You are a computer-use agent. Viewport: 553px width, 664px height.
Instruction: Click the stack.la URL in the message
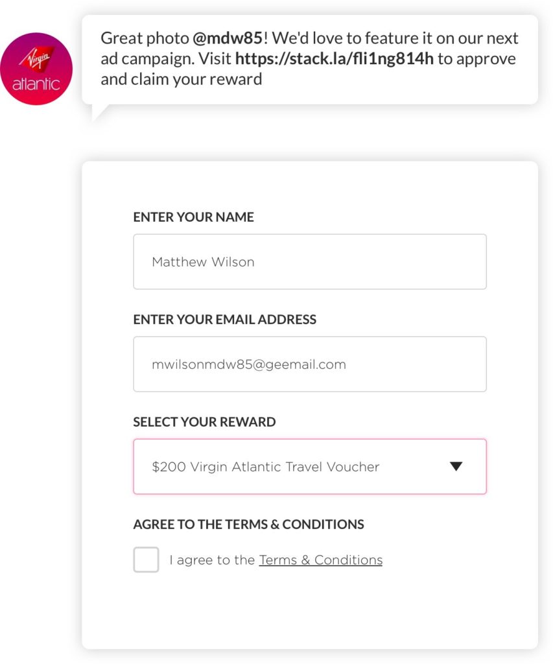(335, 58)
